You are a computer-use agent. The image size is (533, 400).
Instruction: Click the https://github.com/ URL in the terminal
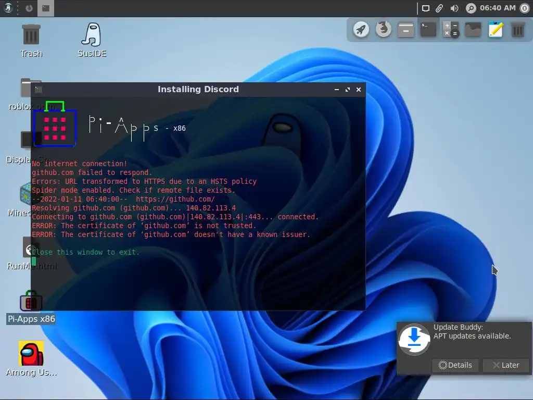point(175,199)
